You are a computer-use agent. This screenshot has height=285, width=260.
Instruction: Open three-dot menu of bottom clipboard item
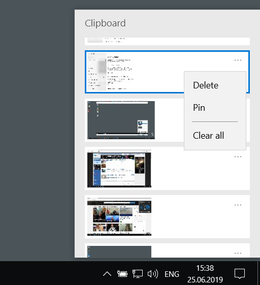click(238, 253)
